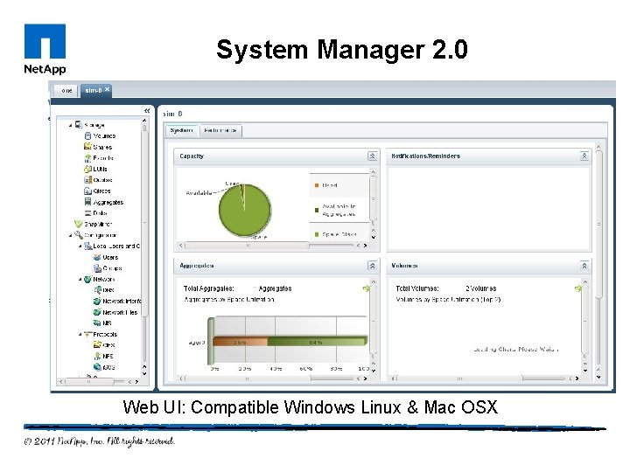Image resolution: width=630 pixels, height=472 pixels.
Task: Collapse the Volumes dashboard panel
Action: click(x=584, y=266)
